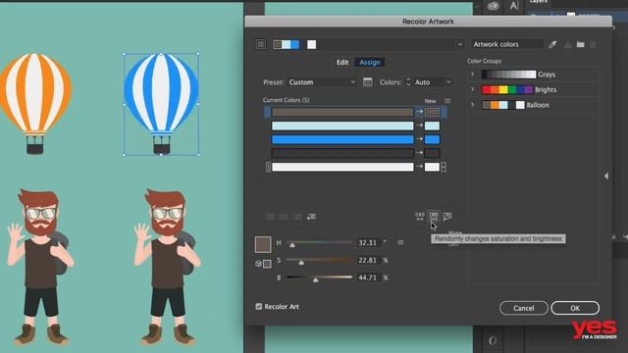Click the Layers panel tab behind dialog
Image resolution: width=628 pixels, height=353 pixels.
539,2
